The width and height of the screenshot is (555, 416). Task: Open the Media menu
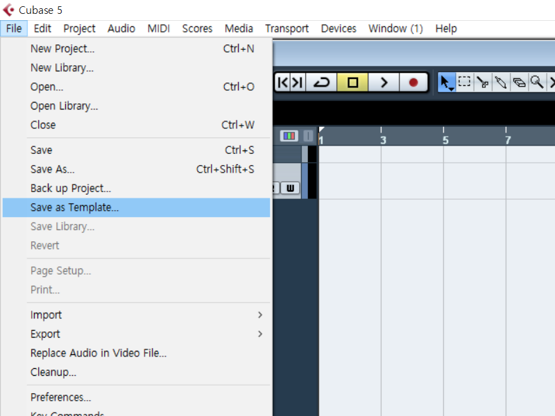pos(239,28)
